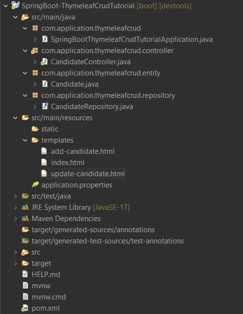Expand the plain target folder

tap(16, 263)
